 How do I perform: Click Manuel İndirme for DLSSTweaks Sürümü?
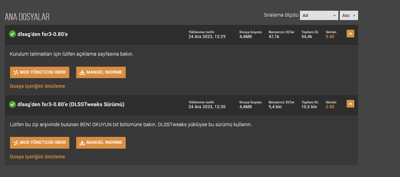click(x=101, y=143)
